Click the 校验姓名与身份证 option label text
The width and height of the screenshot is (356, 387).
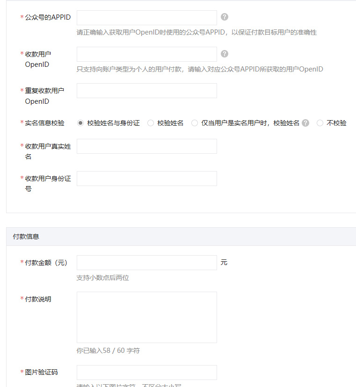[x=113, y=123]
